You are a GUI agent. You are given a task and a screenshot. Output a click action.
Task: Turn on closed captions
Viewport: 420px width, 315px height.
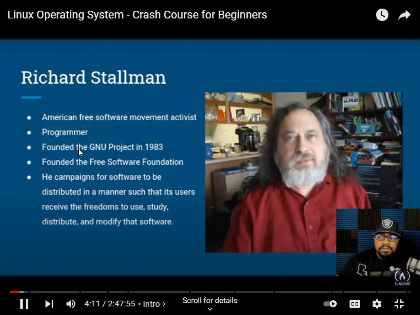[x=355, y=304]
